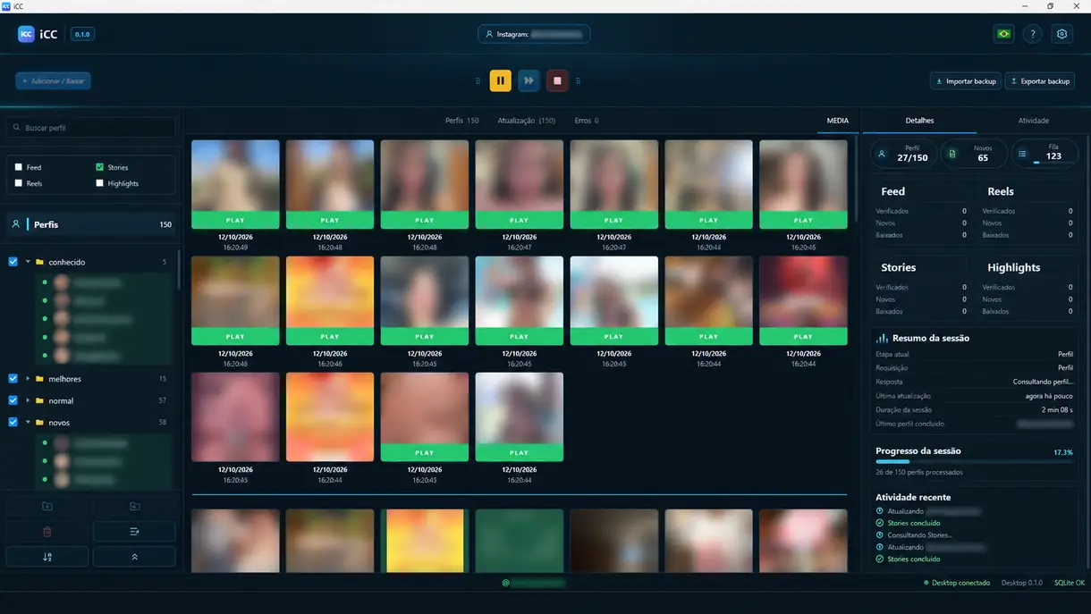Open the help question mark icon
Image resolution: width=1091 pixels, height=614 pixels.
click(1033, 34)
